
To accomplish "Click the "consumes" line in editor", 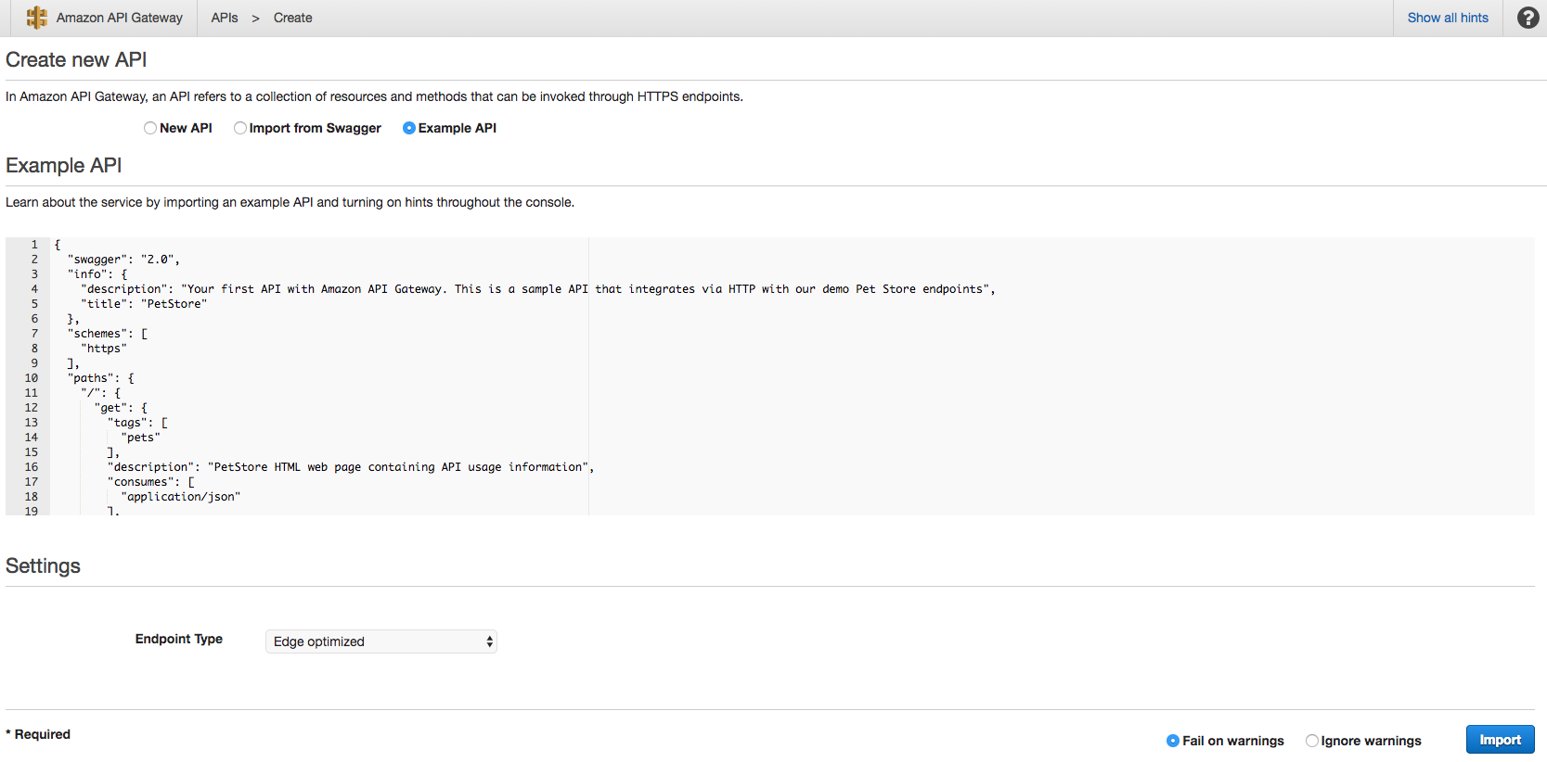I will (151, 482).
